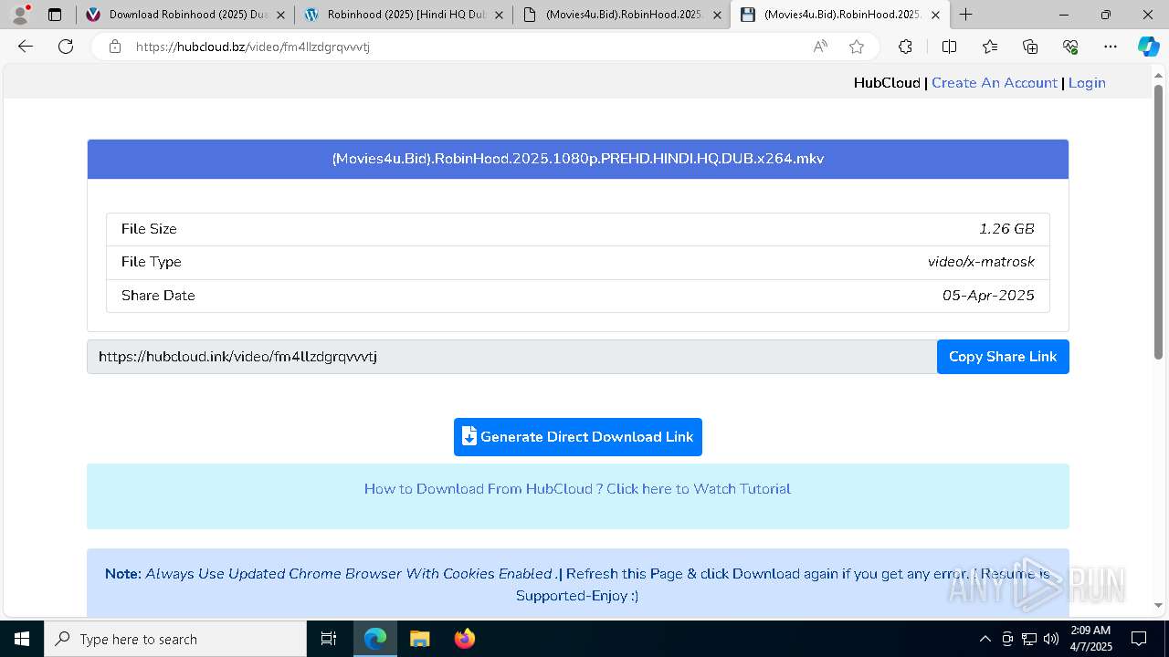
Task: Open Firefox from taskbar
Action: (465, 639)
